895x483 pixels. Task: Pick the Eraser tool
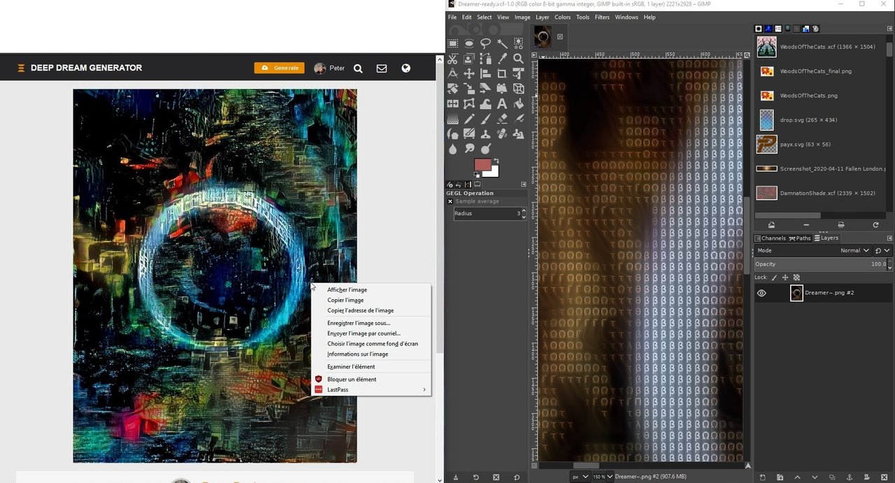(x=502, y=119)
